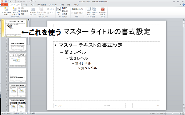
Task: Minimize the ribbon with the caret icon
Action: pos(181,5)
